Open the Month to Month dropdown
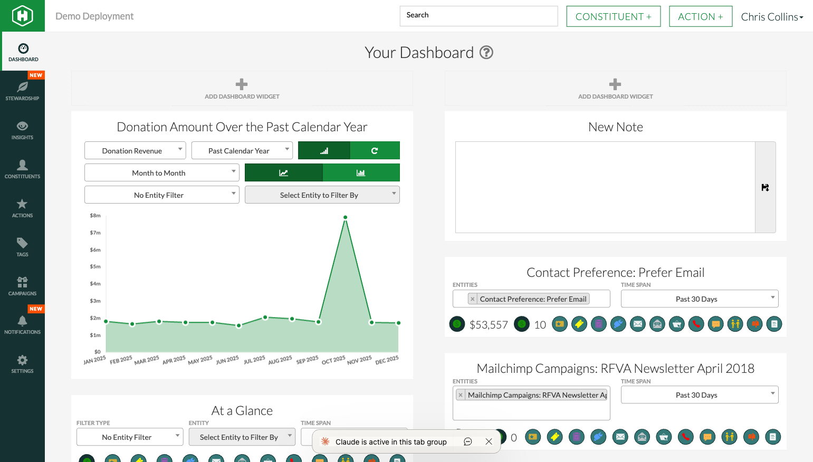This screenshot has height=462, width=813. point(161,173)
